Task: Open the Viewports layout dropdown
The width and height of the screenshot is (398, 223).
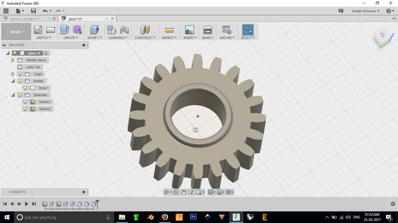Action: pos(230,192)
